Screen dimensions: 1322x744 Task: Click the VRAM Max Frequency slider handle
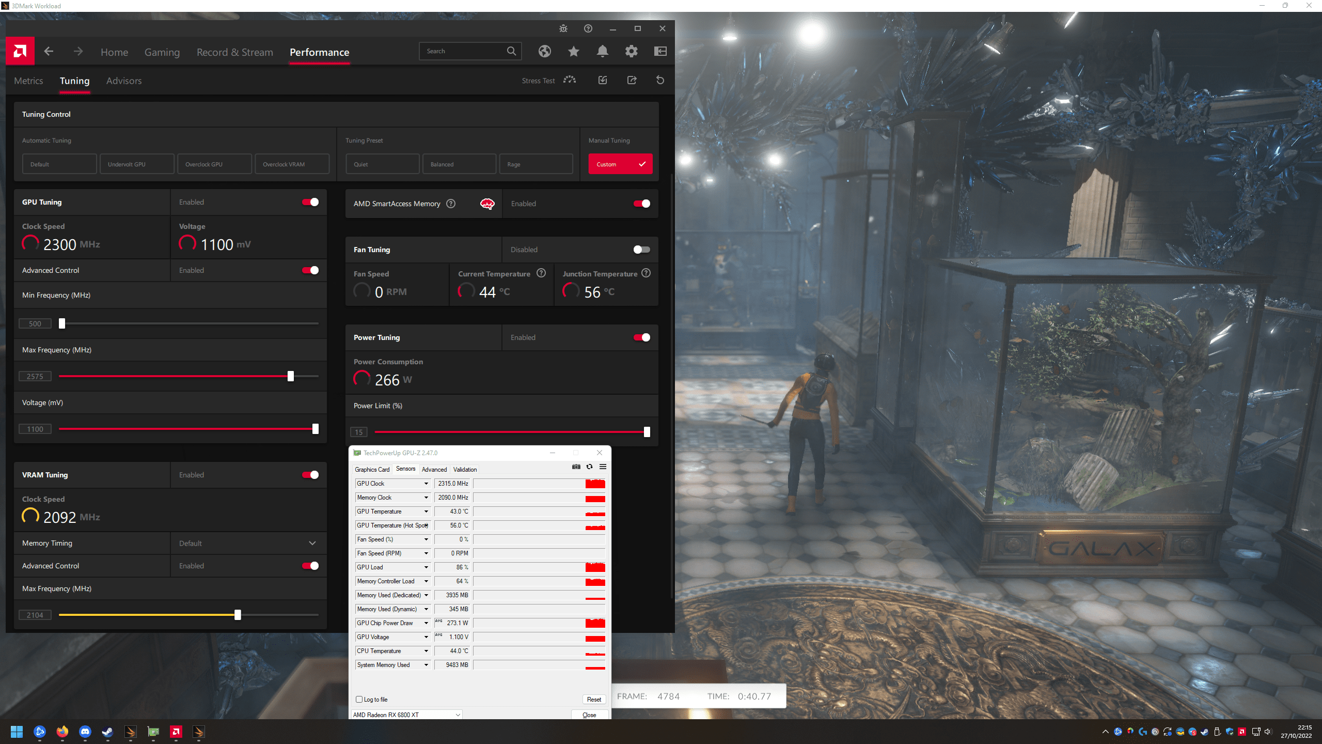click(238, 615)
